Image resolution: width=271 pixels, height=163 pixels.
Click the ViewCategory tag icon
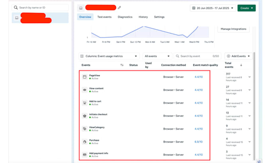[x=84, y=129]
